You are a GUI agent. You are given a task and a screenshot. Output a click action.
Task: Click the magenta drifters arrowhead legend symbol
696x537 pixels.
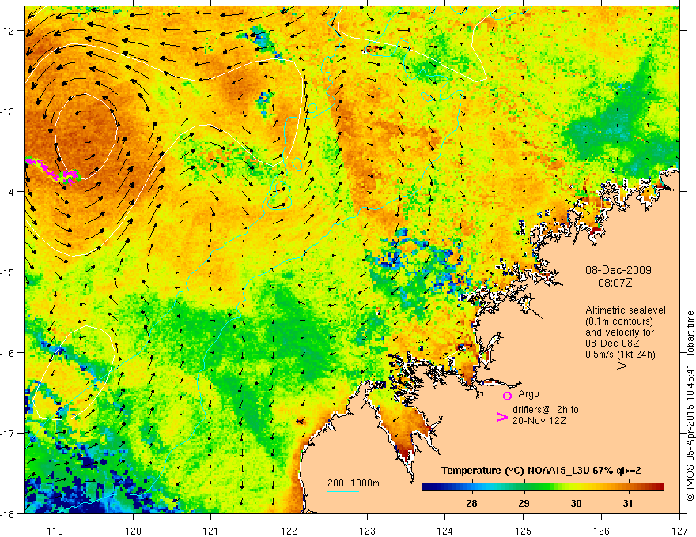click(501, 416)
